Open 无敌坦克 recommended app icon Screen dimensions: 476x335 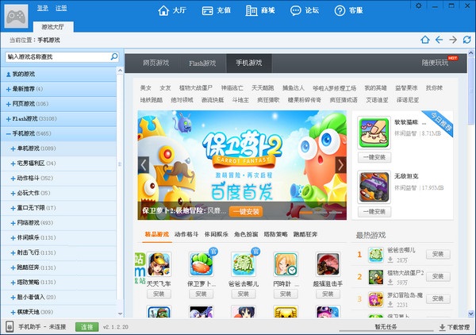[374, 187]
